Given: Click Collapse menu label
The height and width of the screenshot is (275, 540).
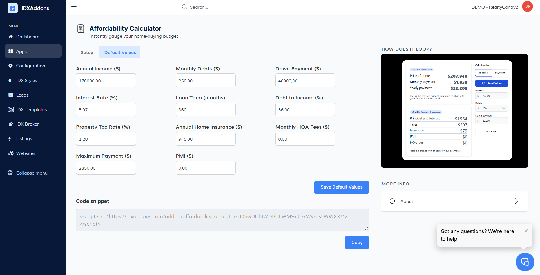Looking at the screenshot, I should [x=32, y=173].
